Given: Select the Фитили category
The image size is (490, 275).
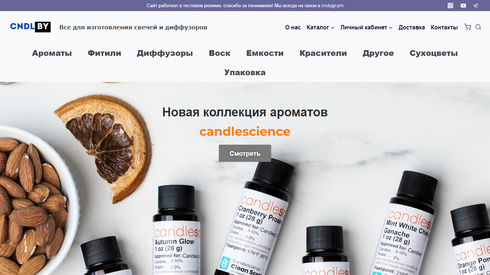Looking at the screenshot, I should (104, 53).
